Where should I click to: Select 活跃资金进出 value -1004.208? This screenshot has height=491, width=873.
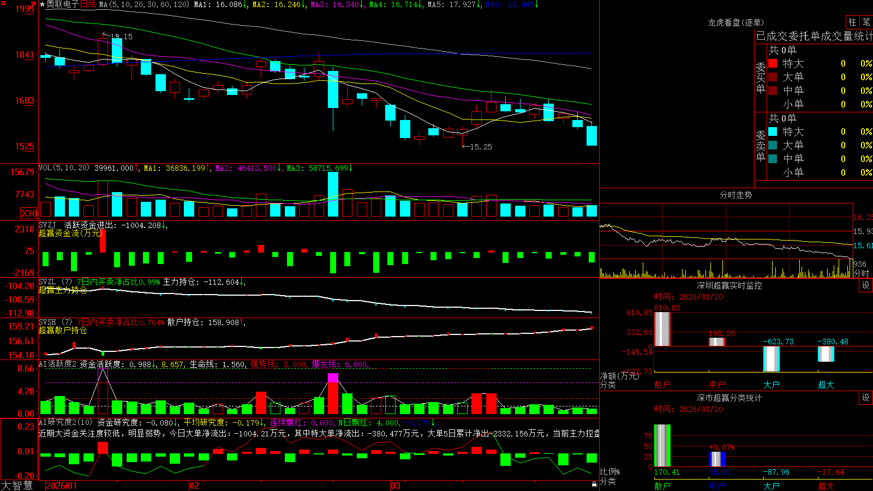(x=113, y=225)
